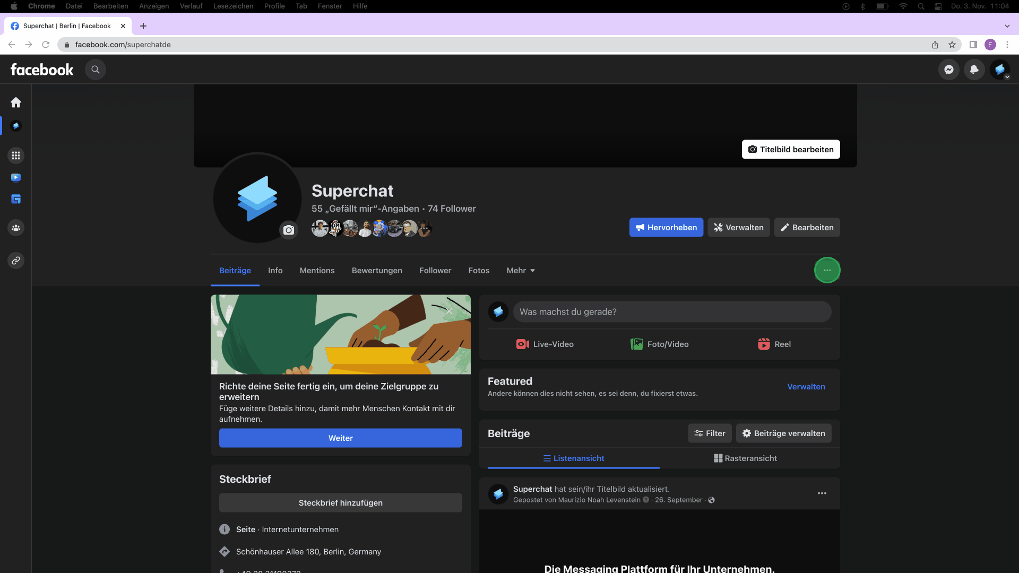1019x573 pixels.
Task: Open the link icon in left sidebar
Action: click(x=16, y=261)
